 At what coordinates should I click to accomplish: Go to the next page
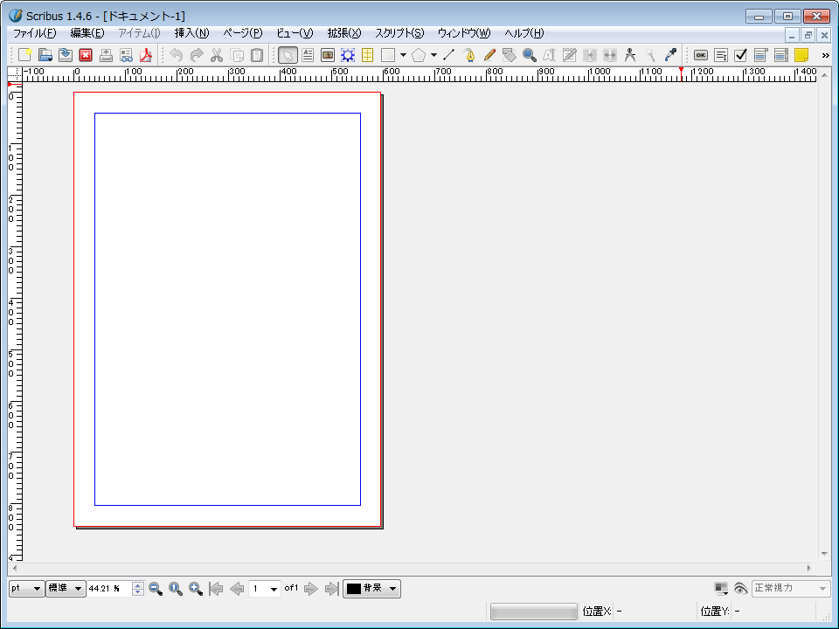pos(310,589)
